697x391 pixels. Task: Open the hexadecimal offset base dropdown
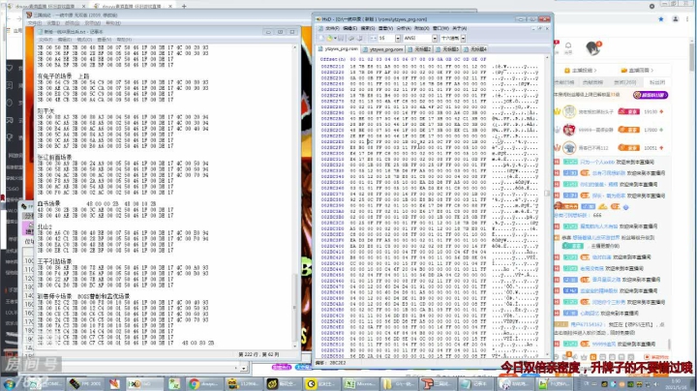coord(463,38)
